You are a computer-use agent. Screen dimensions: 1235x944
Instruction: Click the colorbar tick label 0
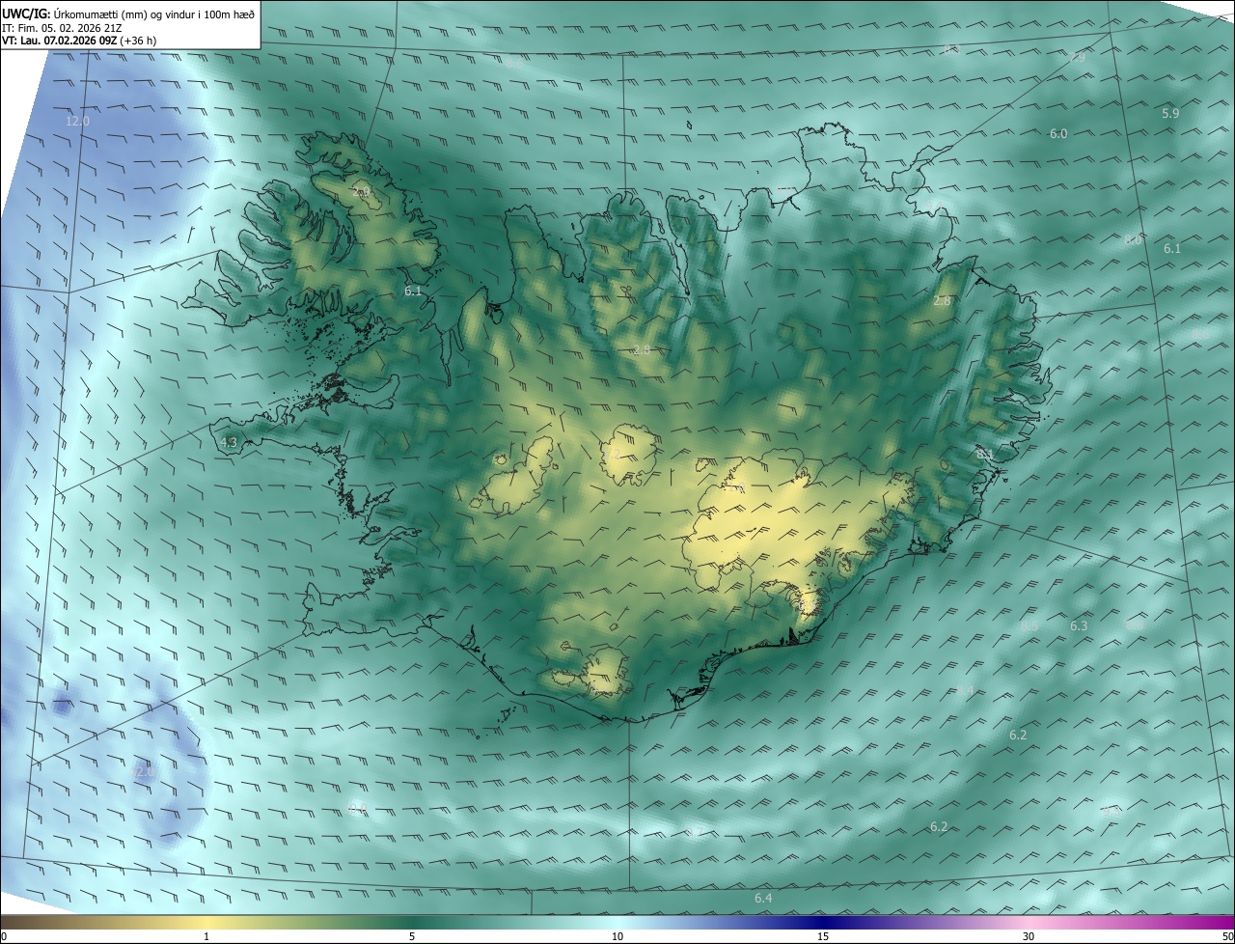3,936
